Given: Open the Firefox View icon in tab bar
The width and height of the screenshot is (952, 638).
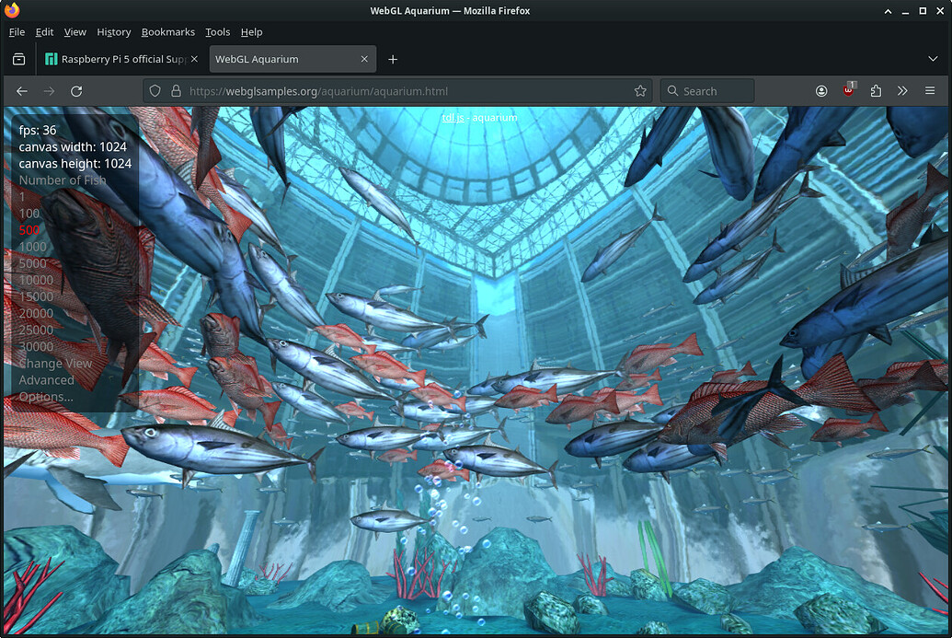Looking at the screenshot, I should (x=19, y=59).
